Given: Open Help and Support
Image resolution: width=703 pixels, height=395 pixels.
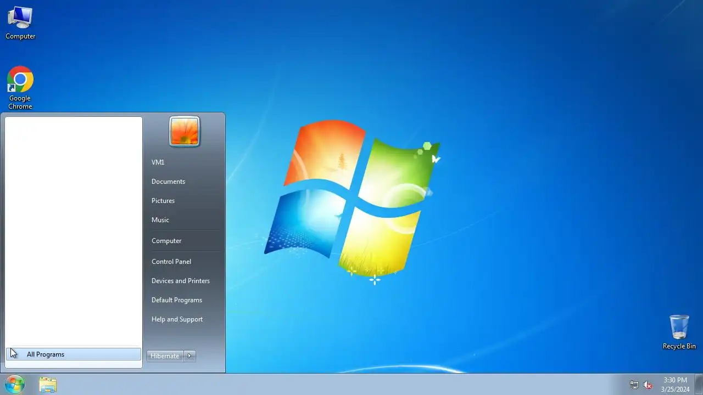Looking at the screenshot, I should click(x=177, y=319).
